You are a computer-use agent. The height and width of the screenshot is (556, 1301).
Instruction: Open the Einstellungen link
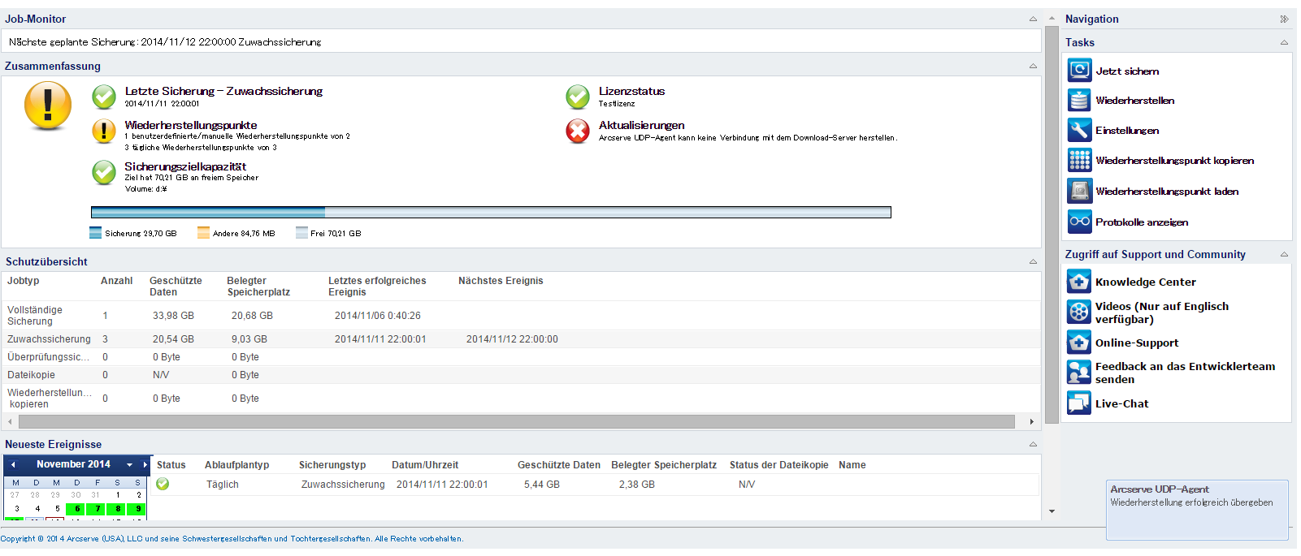[1127, 131]
